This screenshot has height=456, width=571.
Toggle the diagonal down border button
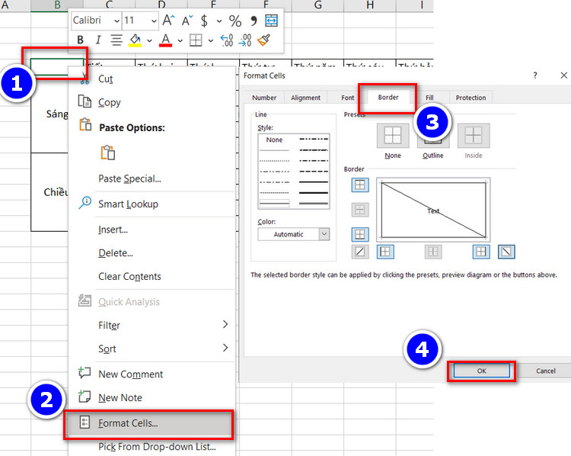tap(506, 252)
